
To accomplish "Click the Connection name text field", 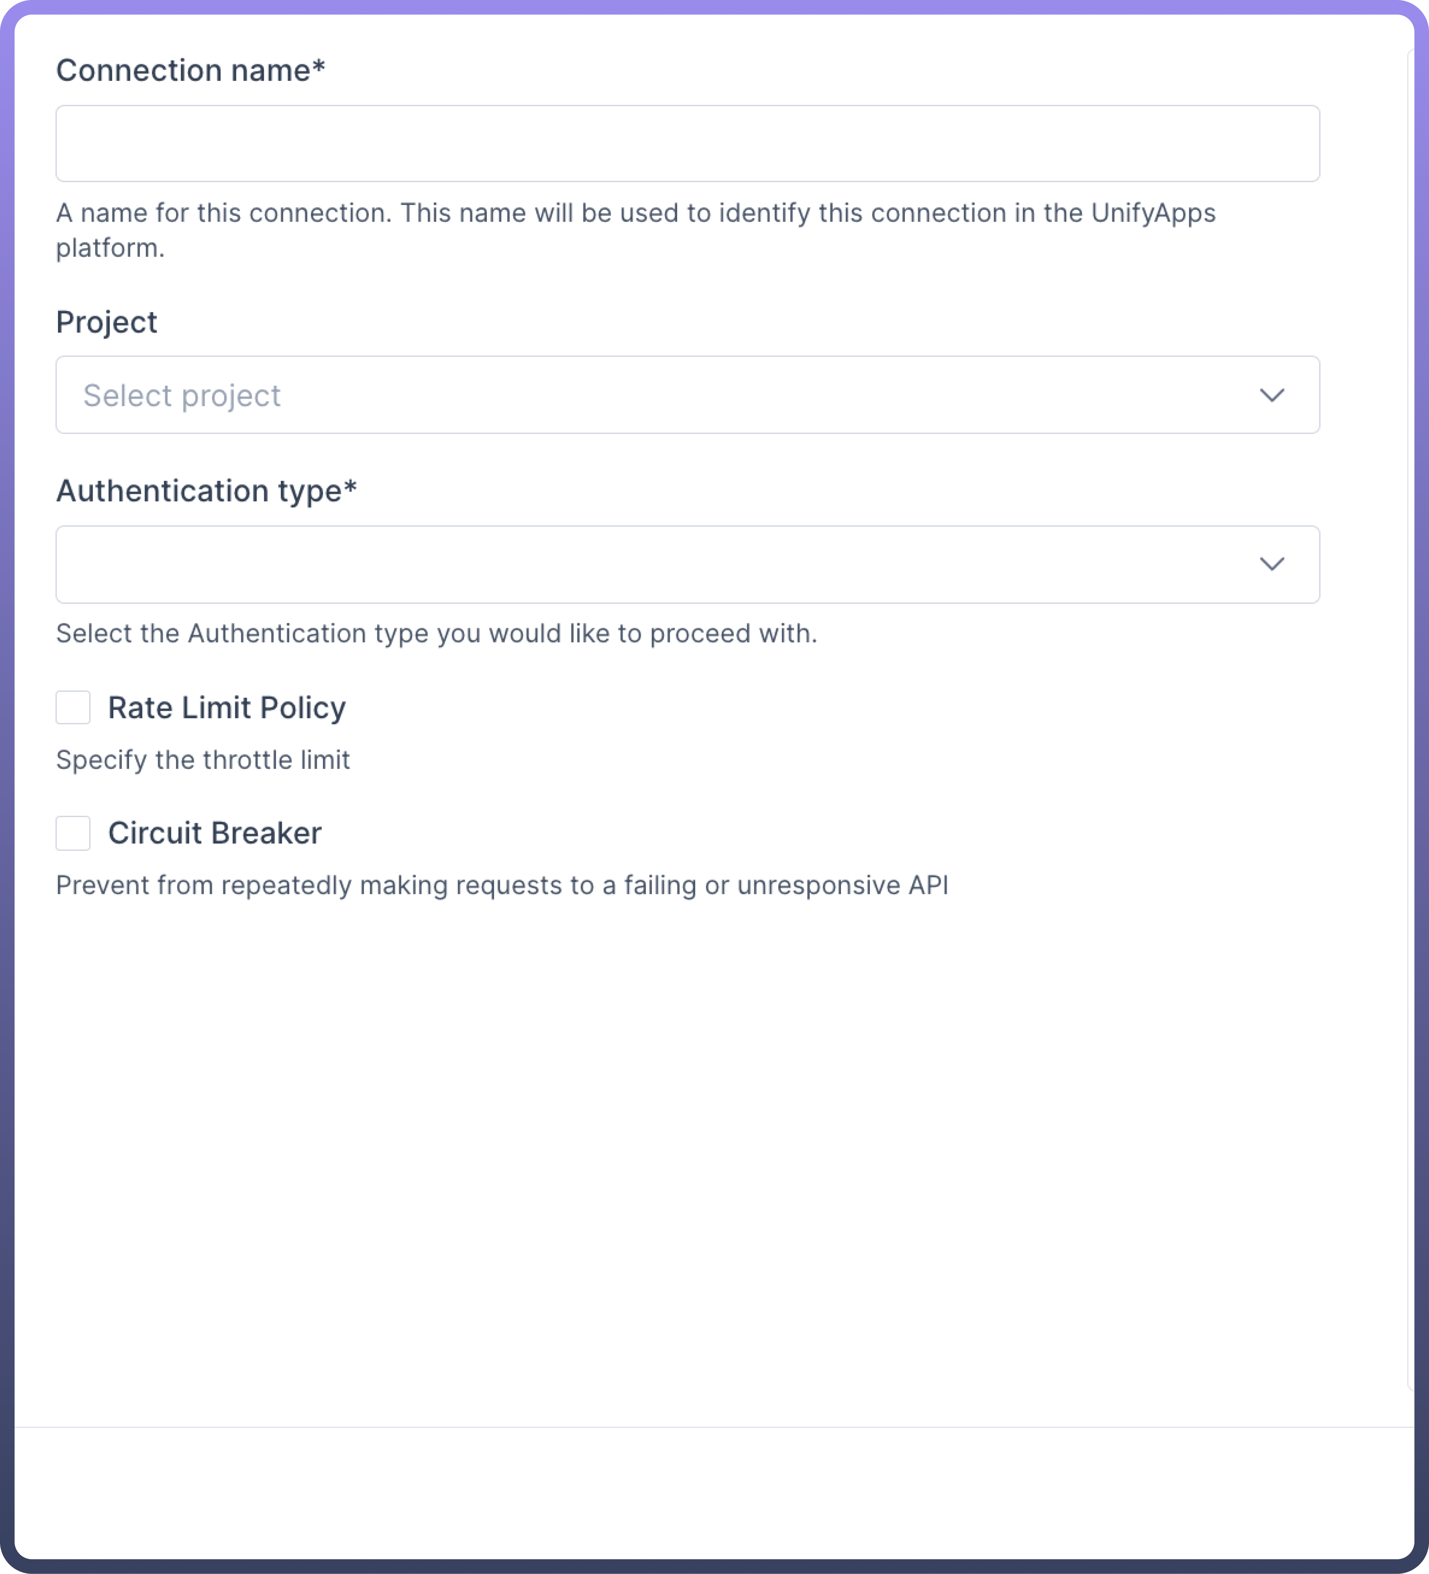I will coord(687,144).
